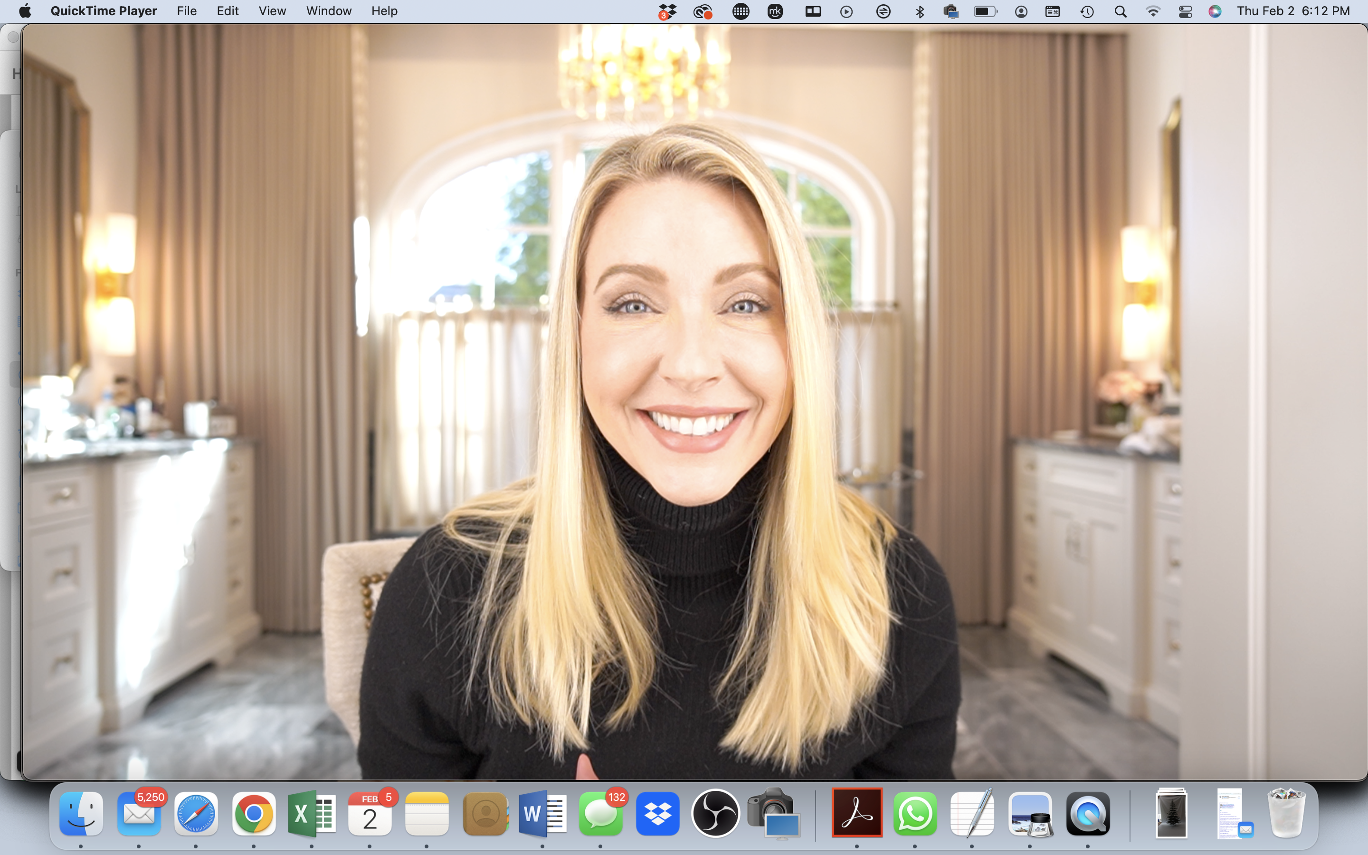Click the QuickTime Player Dock icon

point(1088,814)
